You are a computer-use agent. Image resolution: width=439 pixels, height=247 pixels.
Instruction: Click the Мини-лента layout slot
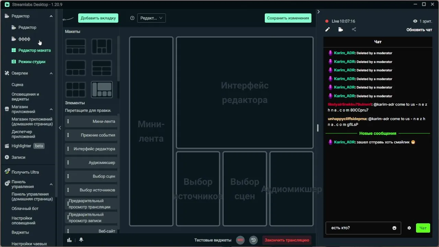pos(151,131)
